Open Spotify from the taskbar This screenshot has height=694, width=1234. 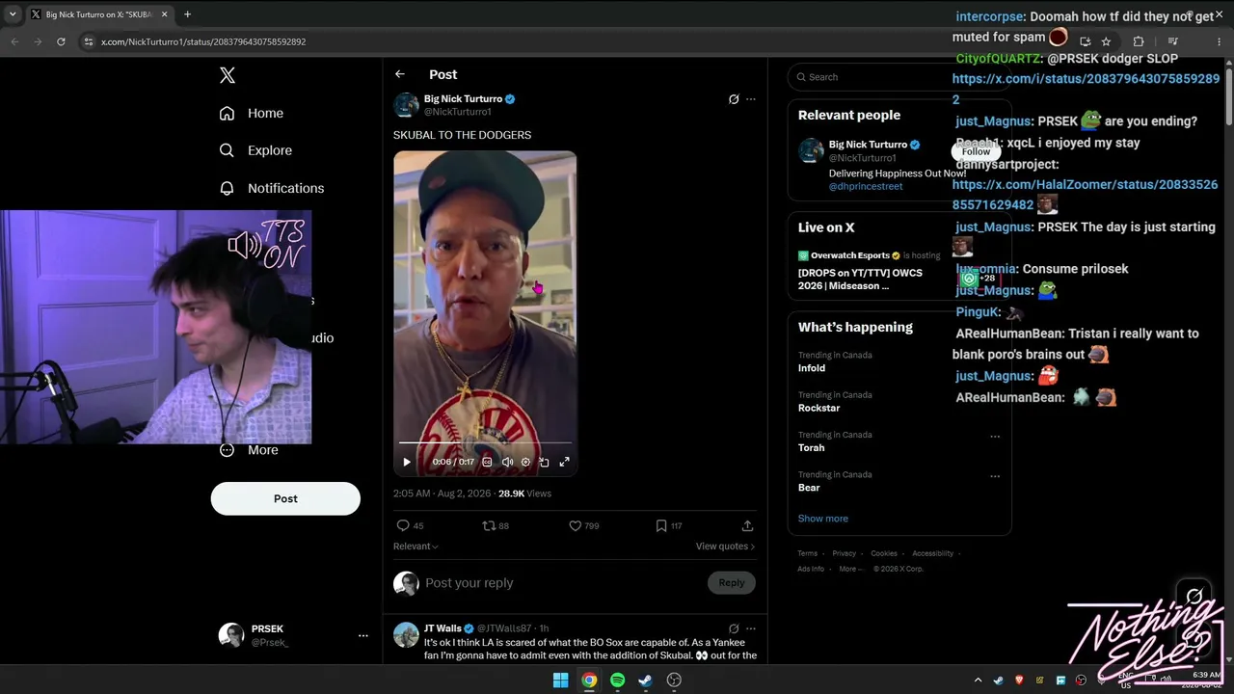pyautogui.click(x=617, y=680)
